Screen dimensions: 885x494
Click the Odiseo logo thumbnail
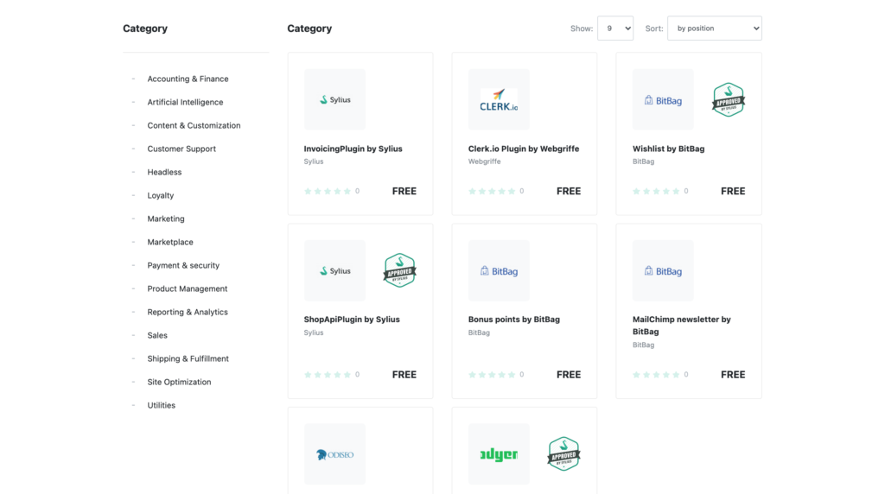pyautogui.click(x=334, y=454)
